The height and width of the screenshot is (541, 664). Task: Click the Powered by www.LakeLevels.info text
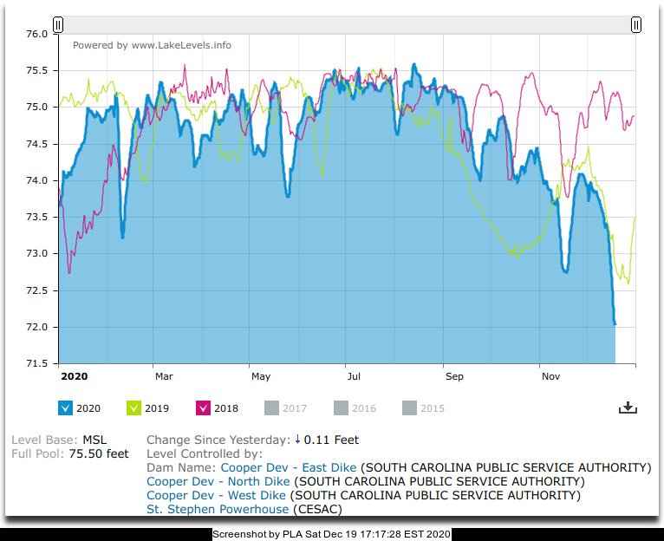tap(152, 45)
